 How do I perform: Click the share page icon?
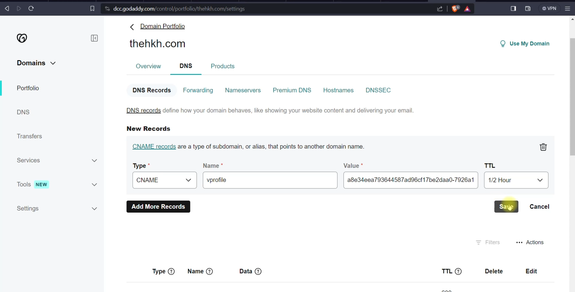[440, 9]
